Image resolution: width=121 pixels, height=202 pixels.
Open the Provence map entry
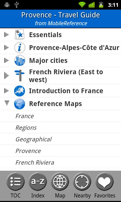tap(60, 151)
